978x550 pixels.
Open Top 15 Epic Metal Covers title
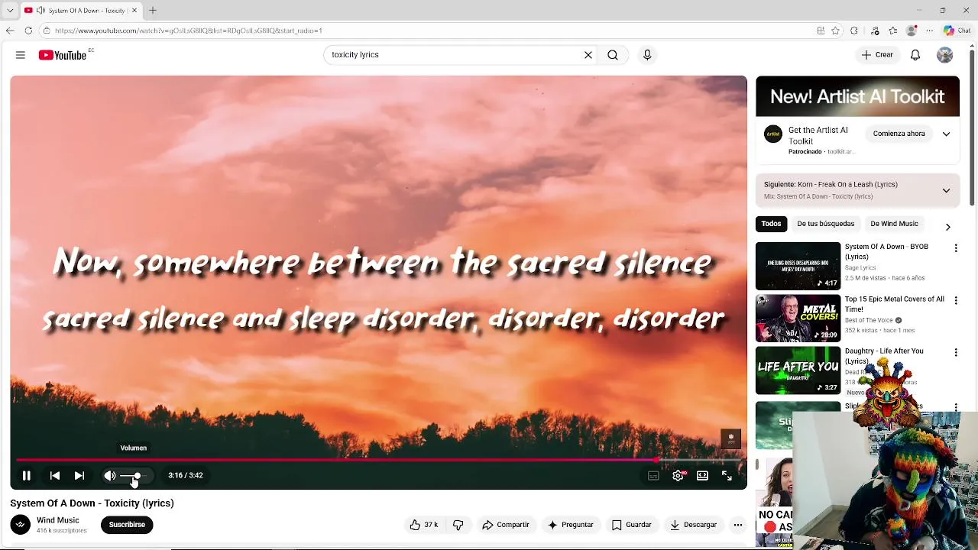coord(895,304)
